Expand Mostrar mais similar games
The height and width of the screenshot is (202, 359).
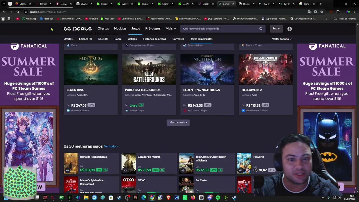coord(178,122)
